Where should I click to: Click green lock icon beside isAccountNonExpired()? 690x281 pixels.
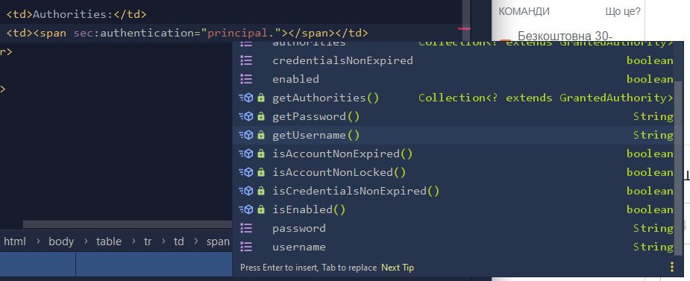coord(261,154)
